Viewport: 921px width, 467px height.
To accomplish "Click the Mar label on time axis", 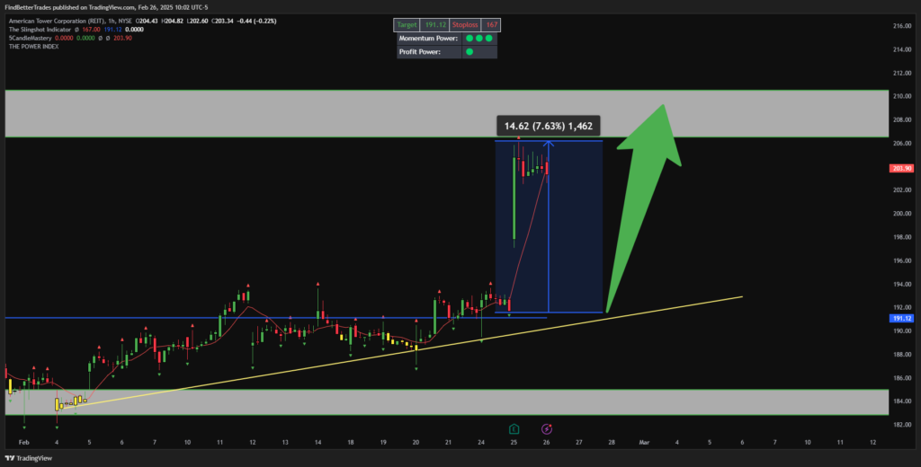I will (x=644, y=442).
